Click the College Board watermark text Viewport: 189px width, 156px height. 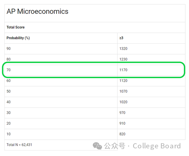(157, 146)
